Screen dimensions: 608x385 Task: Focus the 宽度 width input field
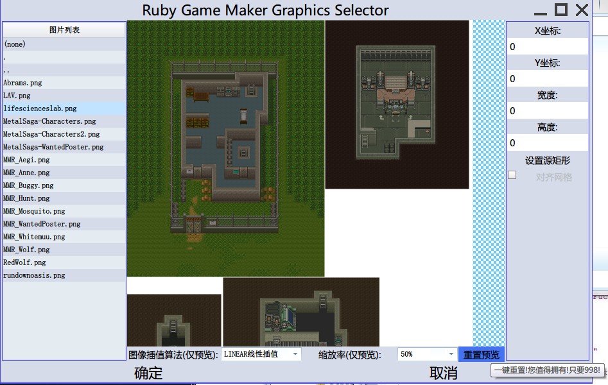click(547, 111)
